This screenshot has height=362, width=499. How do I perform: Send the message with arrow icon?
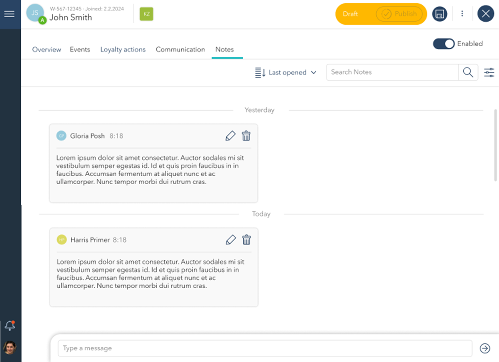[x=485, y=348]
